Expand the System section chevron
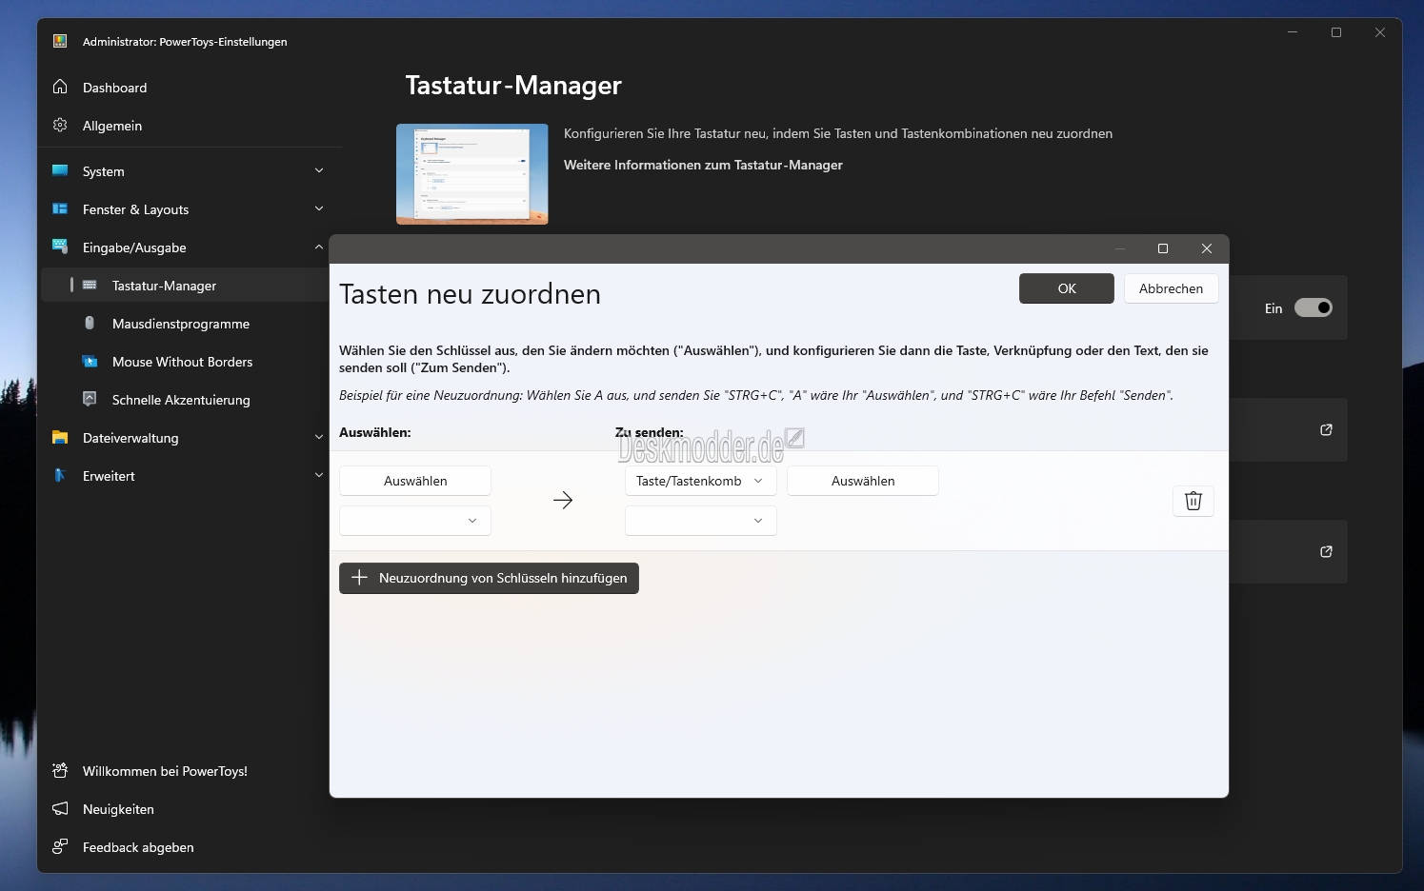The width and height of the screenshot is (1424, 891). 319,170
